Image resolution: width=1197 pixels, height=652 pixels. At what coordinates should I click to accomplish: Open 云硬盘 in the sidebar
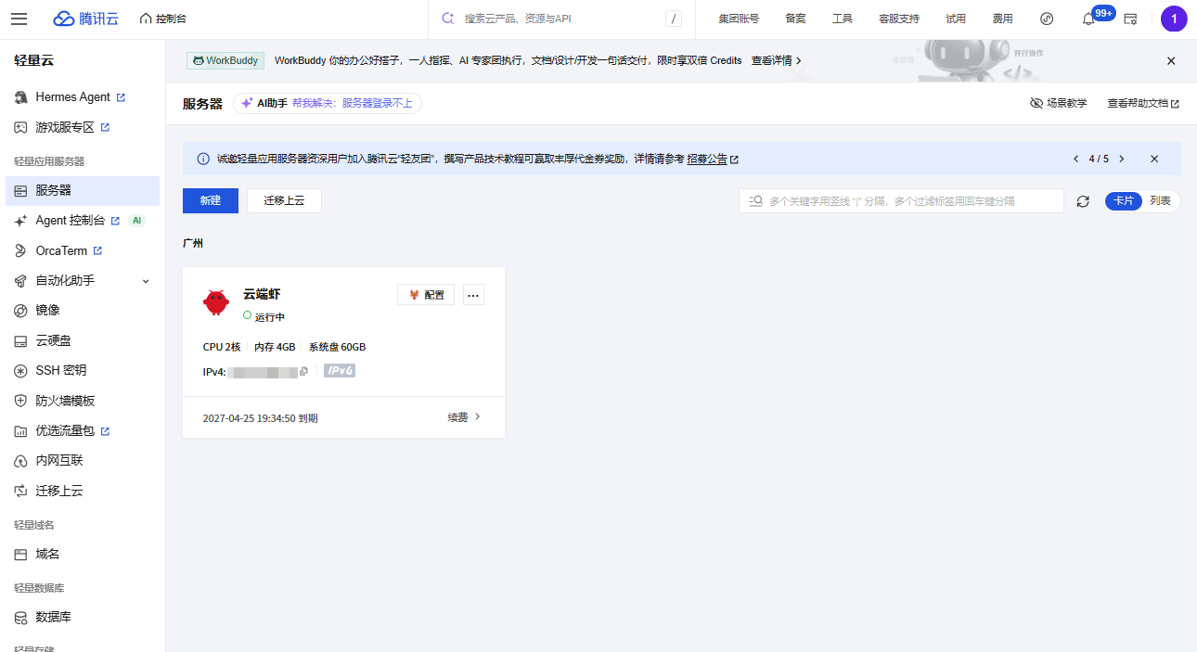click(x=83, y=340)
